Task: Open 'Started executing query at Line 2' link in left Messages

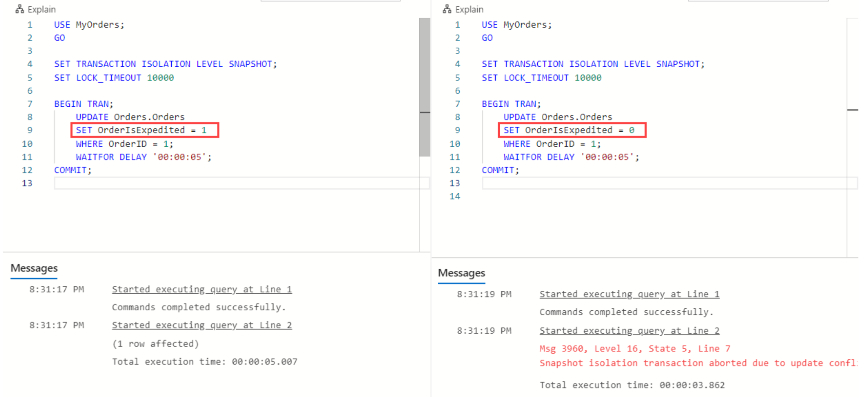Action: pos(202,325)
